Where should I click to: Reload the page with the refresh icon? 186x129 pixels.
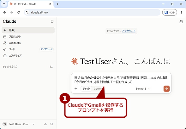click(x=19, y=12)
